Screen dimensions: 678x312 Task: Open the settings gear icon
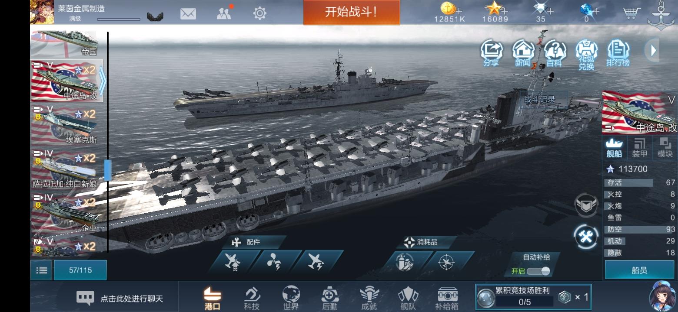point(259,13)
